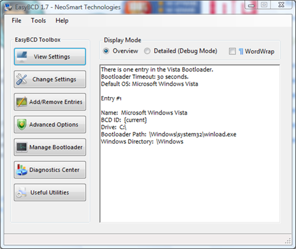Image resolution: width=296 pixels, height=249 pixels.
Task: Click inside the bootloader overview text box
Action: point(190,144)
